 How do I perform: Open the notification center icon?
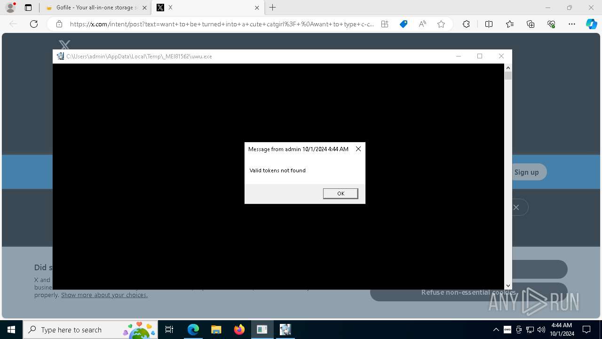click(586, 330)
